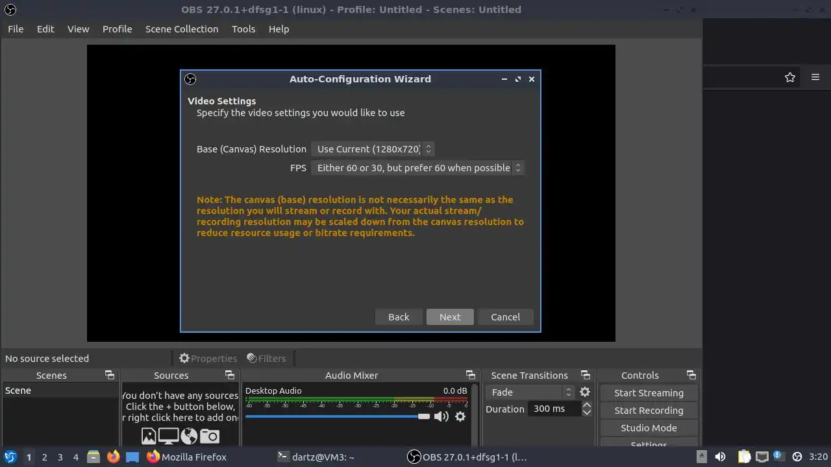Pop out the Controls dock
Viewport: 831px width, 467px height.
tap(691, 375)
